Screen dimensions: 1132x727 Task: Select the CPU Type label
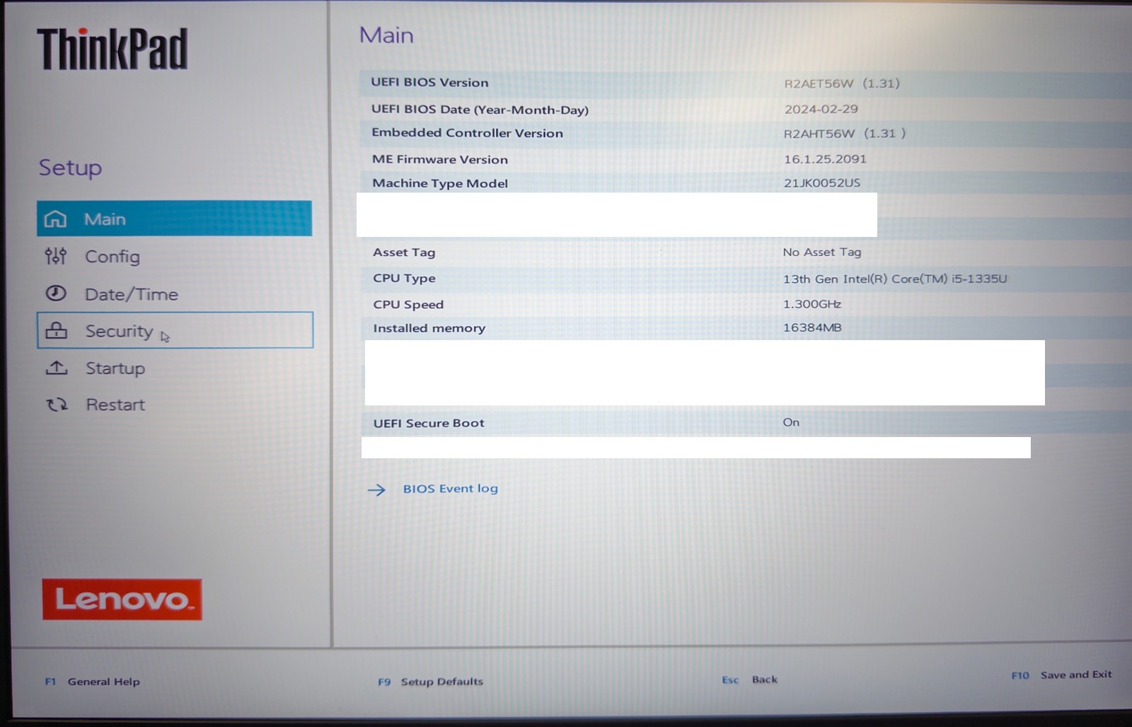(x=404, y=279)
